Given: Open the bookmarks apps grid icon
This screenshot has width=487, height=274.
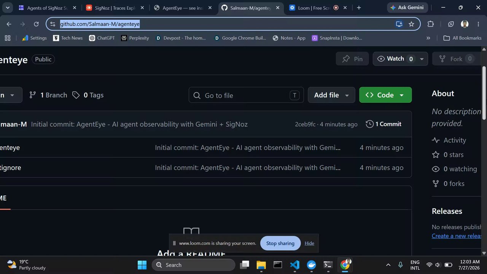Looking at the screenshot, I should point(8,38).
